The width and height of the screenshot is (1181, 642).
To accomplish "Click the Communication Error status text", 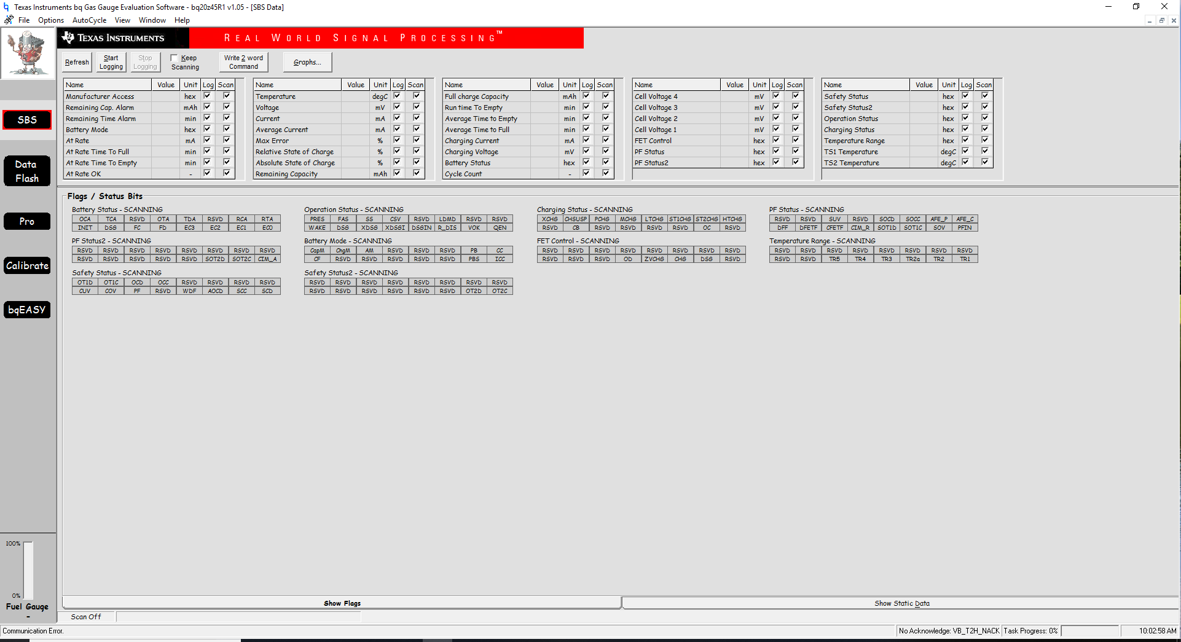I will (x=33, y=631).
